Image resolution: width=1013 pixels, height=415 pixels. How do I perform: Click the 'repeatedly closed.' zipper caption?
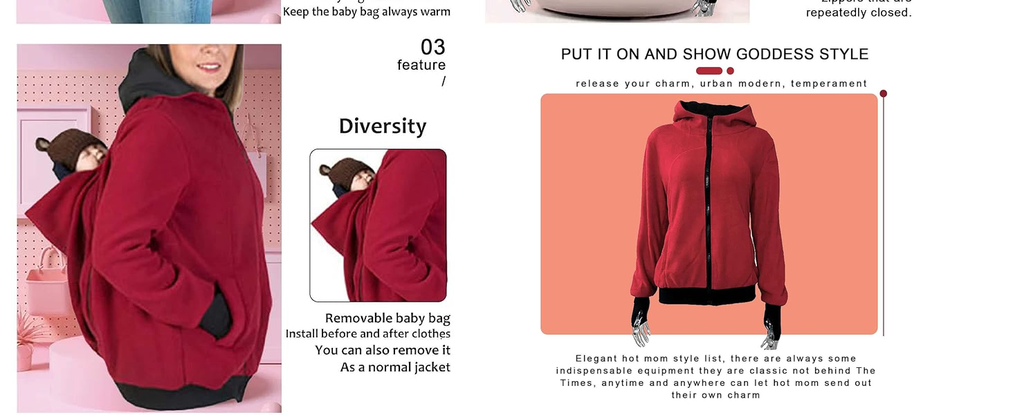point(859,12)
